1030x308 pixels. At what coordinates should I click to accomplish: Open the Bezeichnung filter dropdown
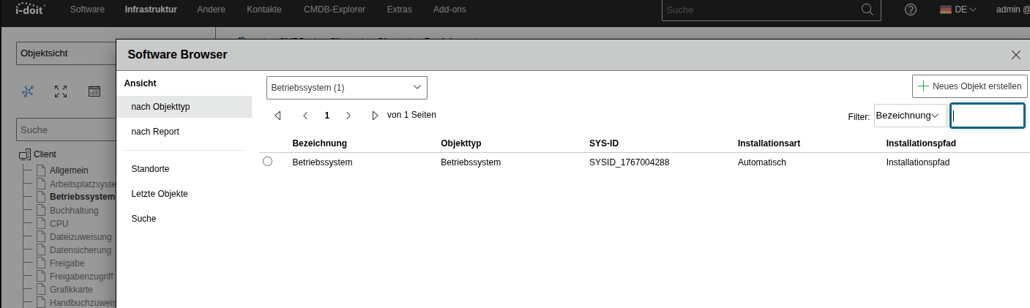(910, 116)
